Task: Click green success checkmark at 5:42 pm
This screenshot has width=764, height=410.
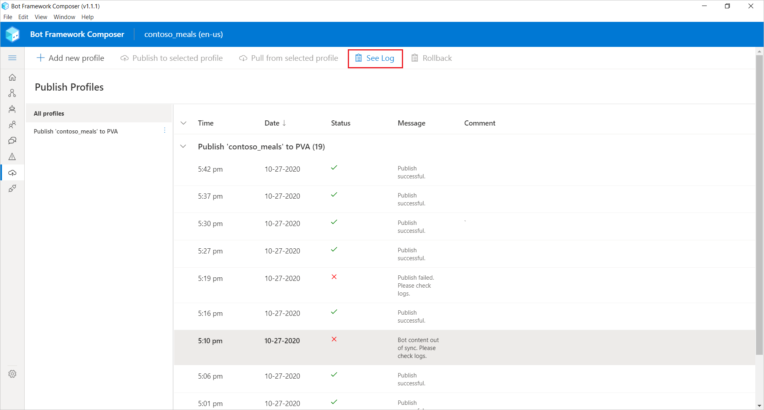Action: [334, 168]
